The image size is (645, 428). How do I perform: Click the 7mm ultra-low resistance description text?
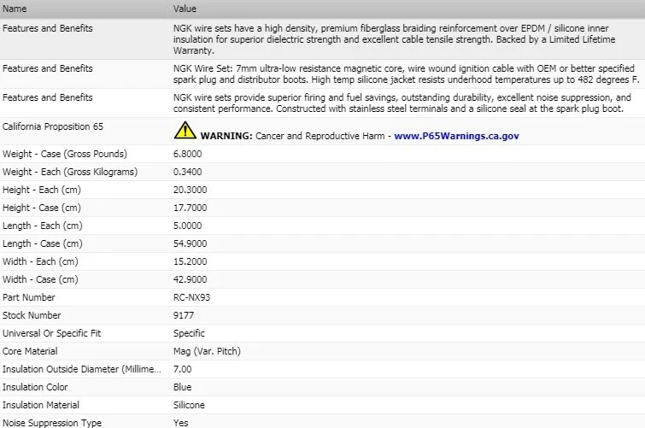(406, 74)
